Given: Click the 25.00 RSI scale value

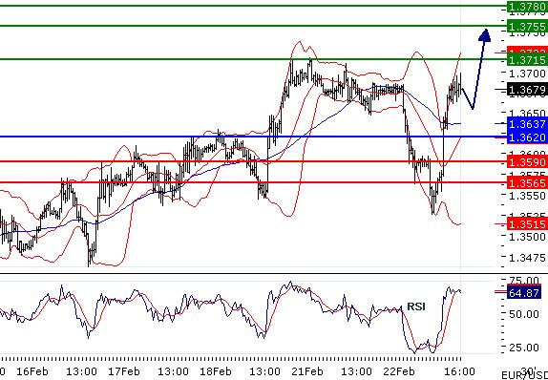Looking at the screenshot, I should [523, 348].
